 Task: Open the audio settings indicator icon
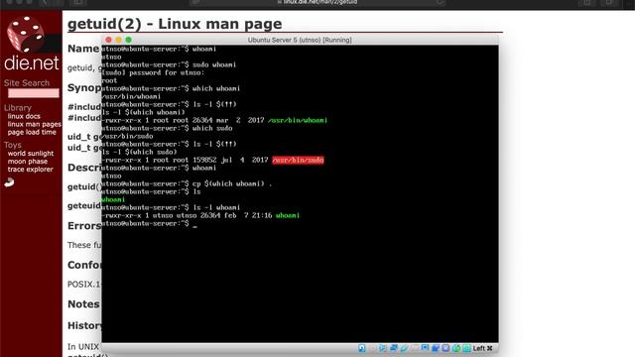click(383, 348)
